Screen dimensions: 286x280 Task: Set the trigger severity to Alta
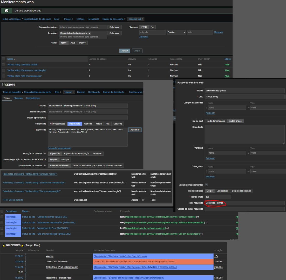108,124
